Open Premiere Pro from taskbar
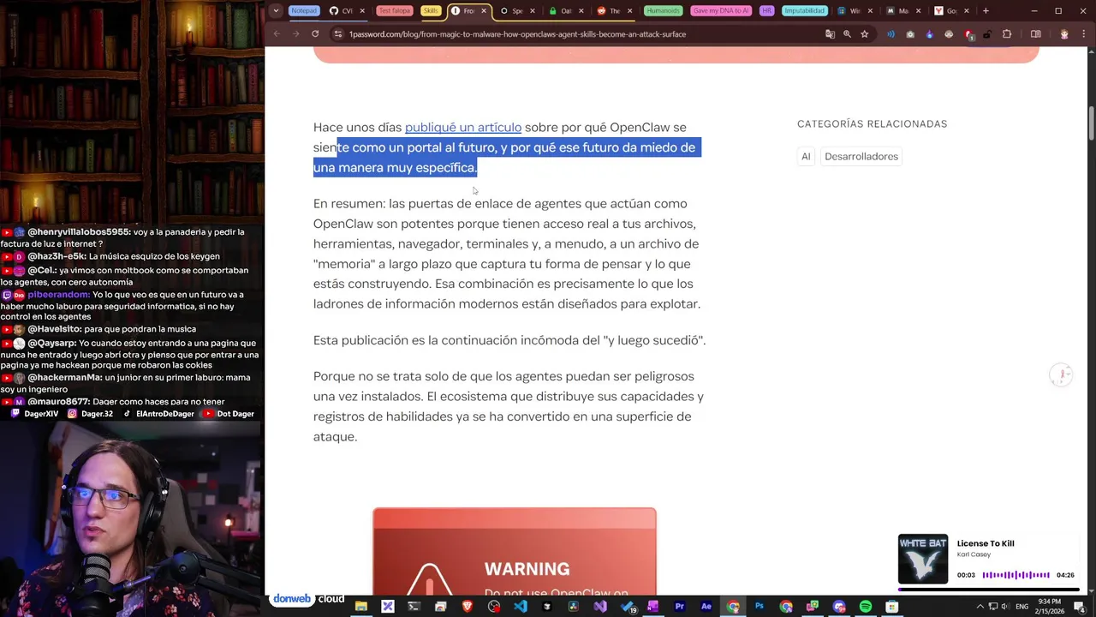 680,607
